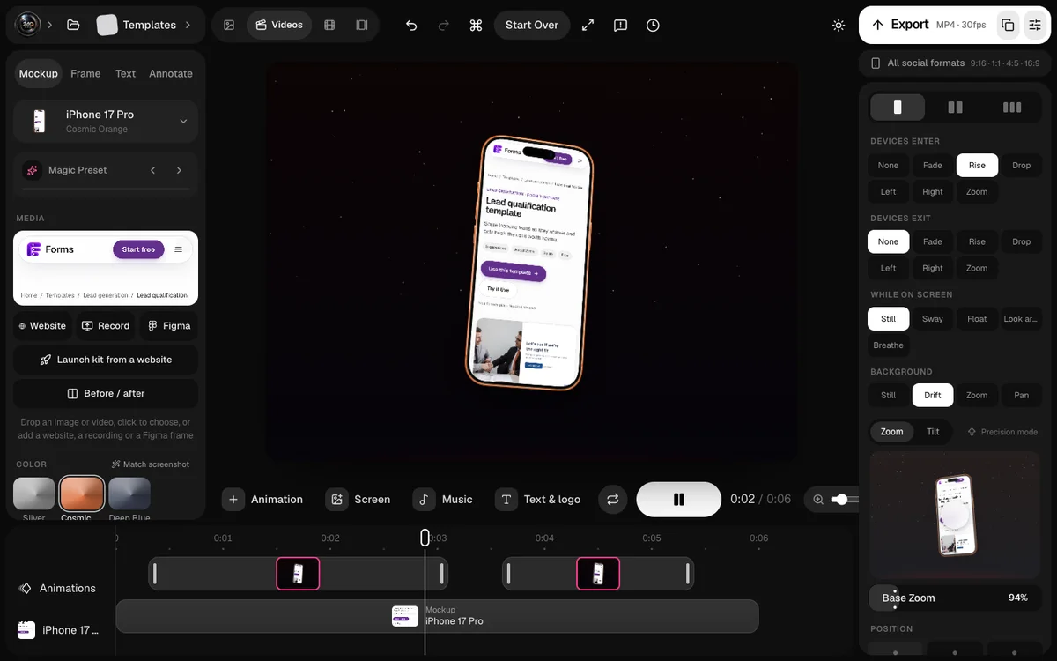1057x661 pixels.
Task: Open the folder icon in breadcrumb
Action: pyautogui.click(x=73, y=25)
